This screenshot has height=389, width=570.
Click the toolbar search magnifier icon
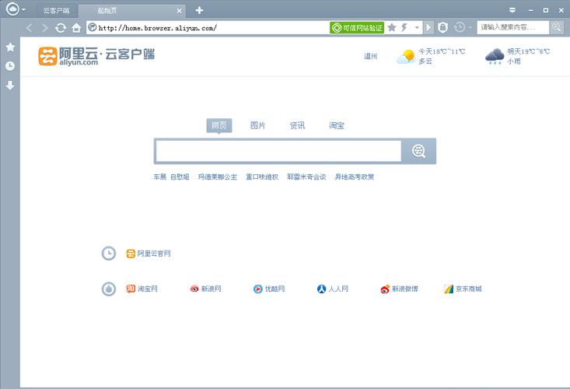[x=557, y=27]
